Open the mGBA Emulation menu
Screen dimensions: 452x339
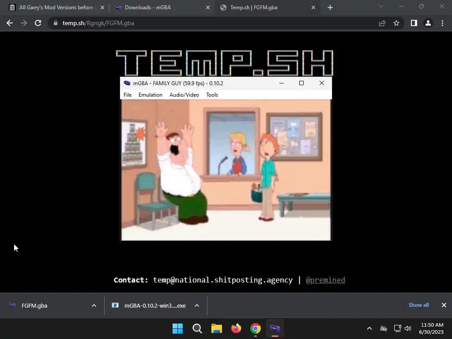[150, 95]
